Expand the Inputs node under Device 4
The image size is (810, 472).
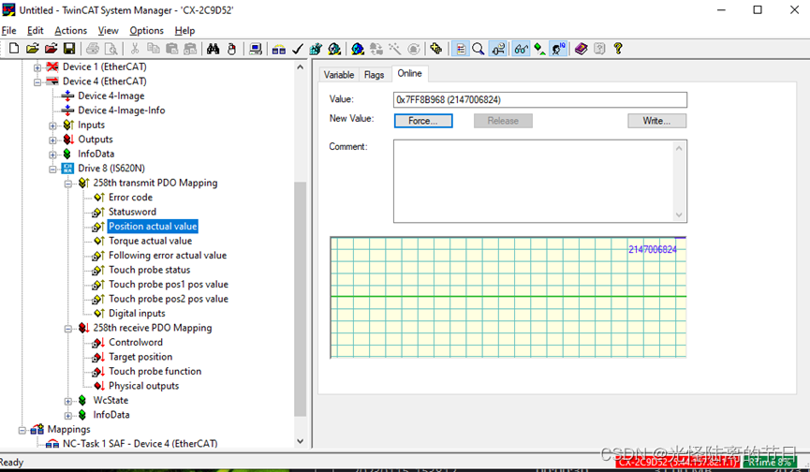click(52, 125)
